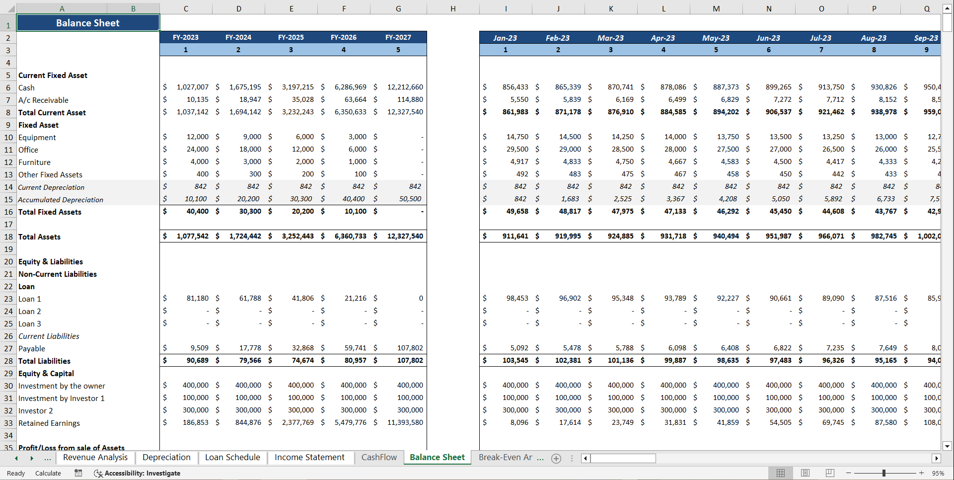This screenshot has width=954, height=480.
Task: Click Calculate in the status bar
Action: (x=48, y=473)
